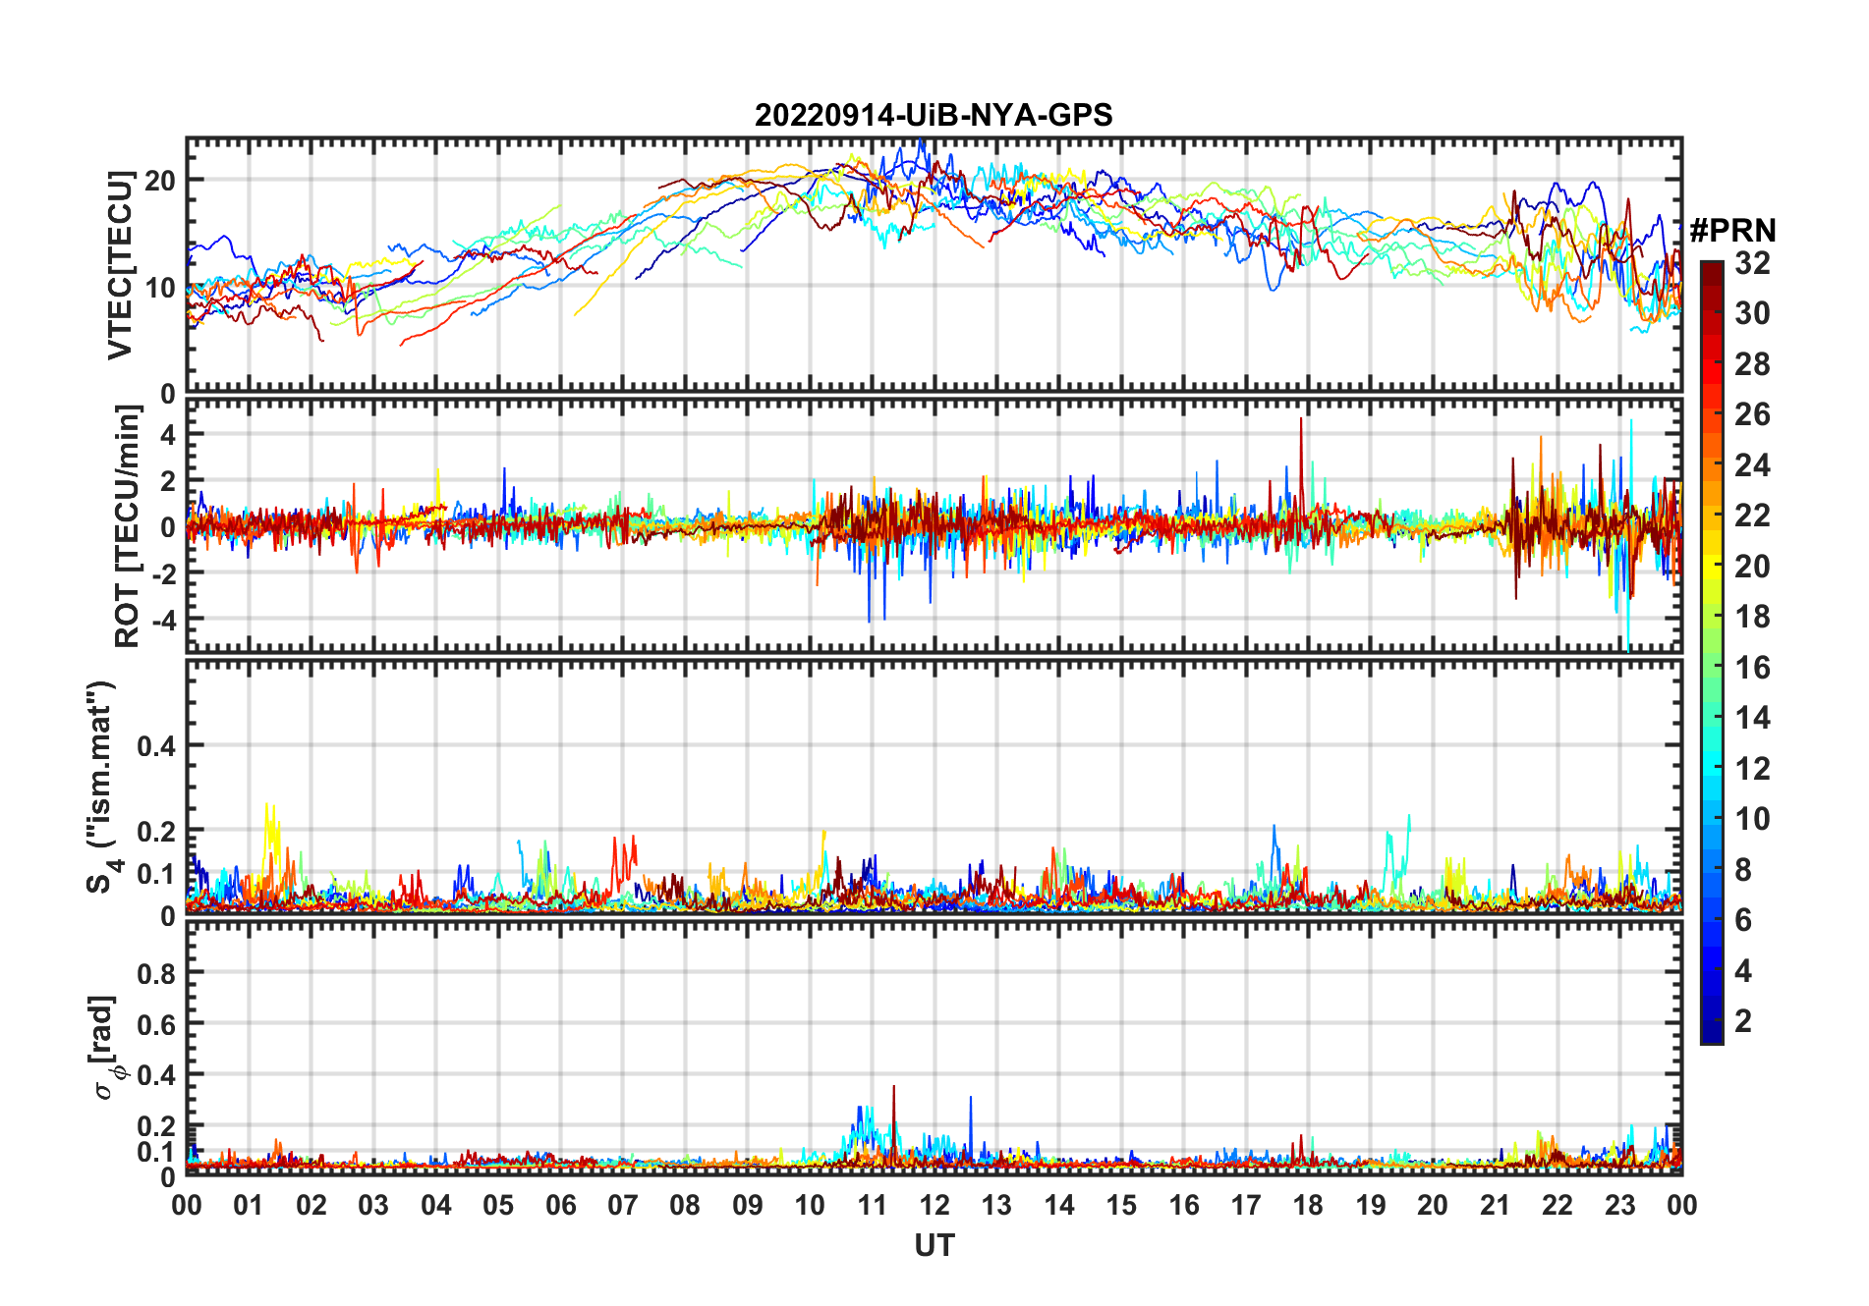This screenshot has height=1306, width=1869.
Task: Select the VTEC[TECU] y-axis label
Action: tap(120, 265)
